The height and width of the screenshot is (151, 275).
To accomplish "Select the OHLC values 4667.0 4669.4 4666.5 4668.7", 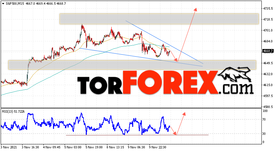I will click(46, 4).
